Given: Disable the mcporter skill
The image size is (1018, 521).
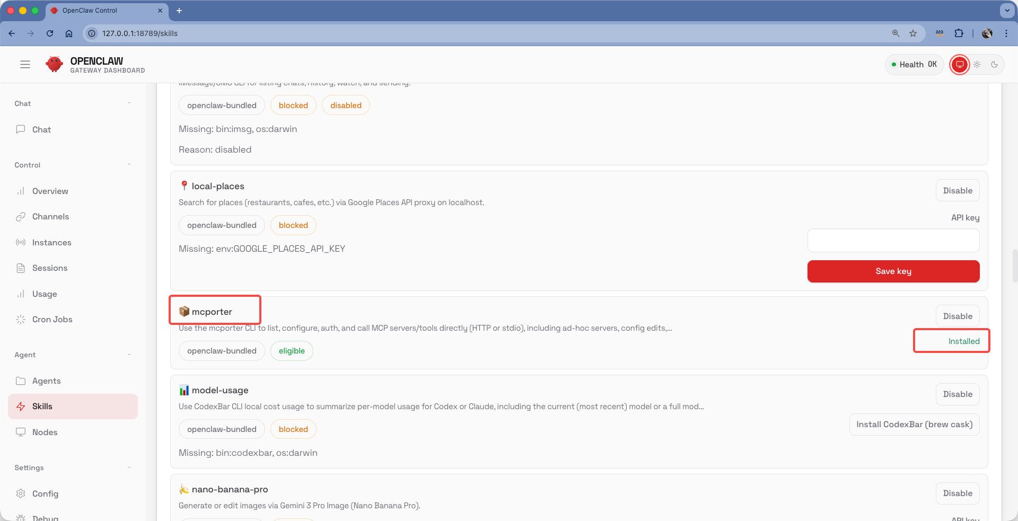Looking at the screenshot, I should 957,316.
